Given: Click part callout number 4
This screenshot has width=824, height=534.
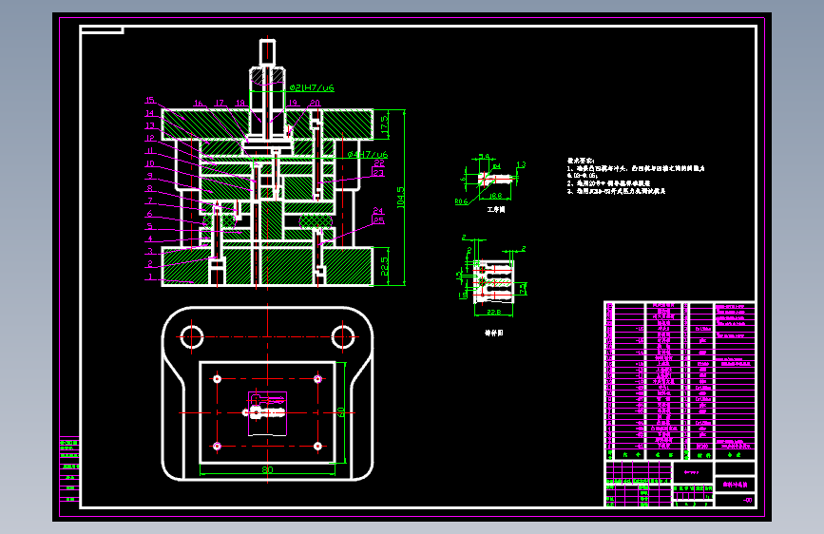Looking at the screenshot, I should pyautogui.click(x=150, y=238).
